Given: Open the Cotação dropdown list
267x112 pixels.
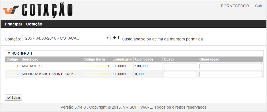Looking at the screenshot, I should pos(66,38).
